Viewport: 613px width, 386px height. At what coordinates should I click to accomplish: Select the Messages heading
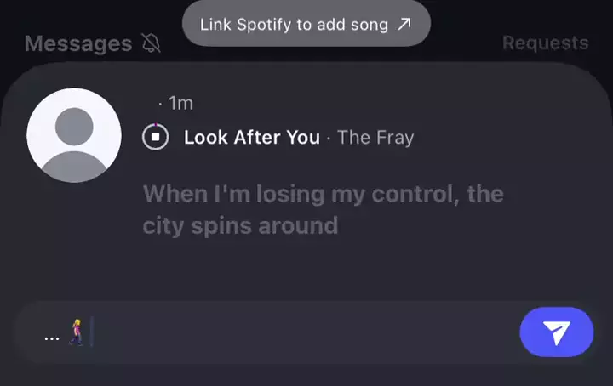tap(78, 43)
